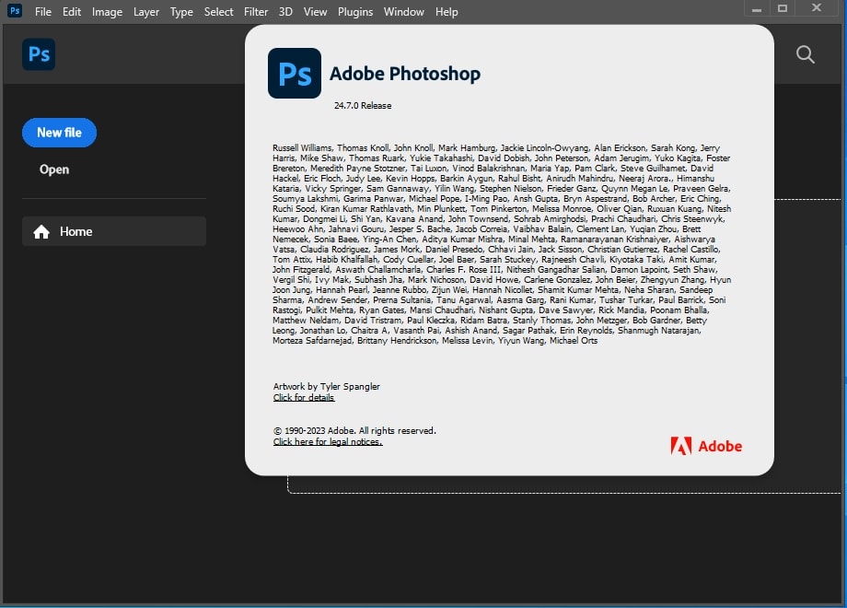
Task: Maximize the Photoshop window
Action: pyautogui.click(x=783, y=8)
